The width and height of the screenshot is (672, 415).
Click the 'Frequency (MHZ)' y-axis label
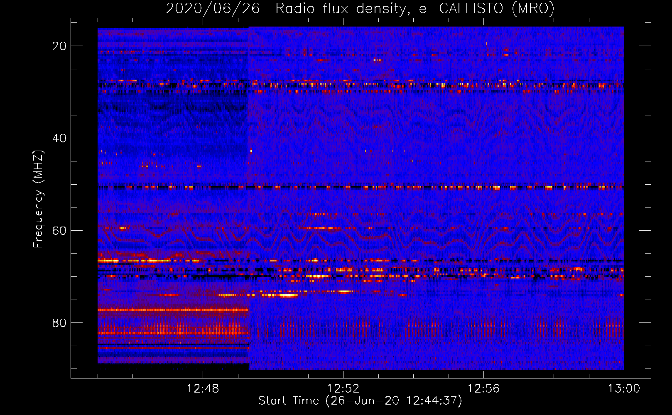pos(38,199)
